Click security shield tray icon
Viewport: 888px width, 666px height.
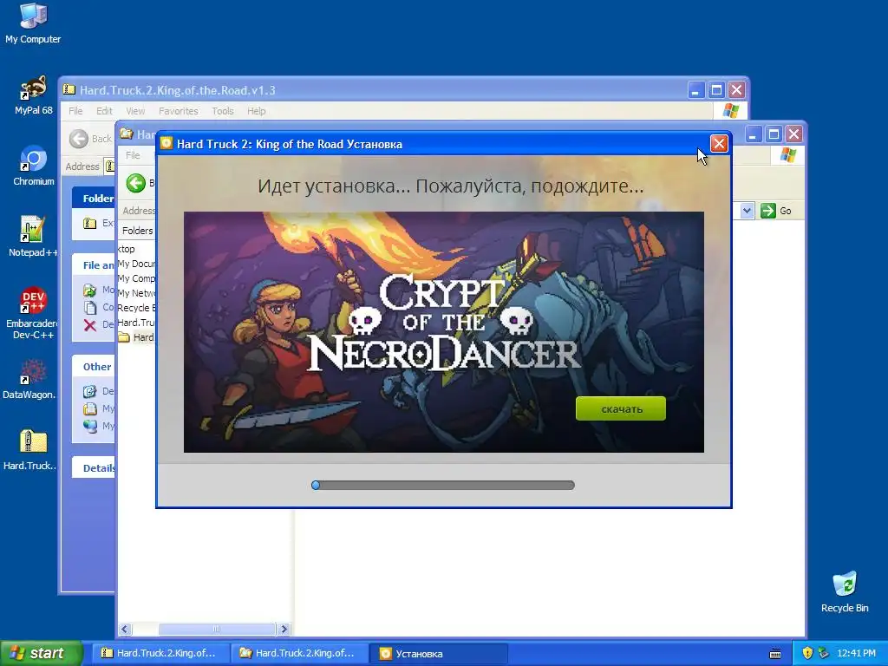point(807,654)
